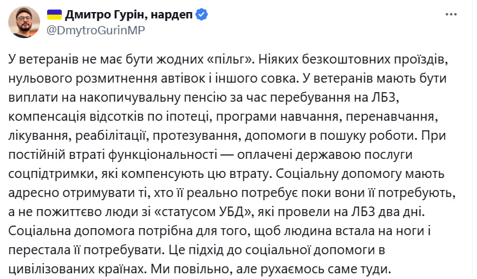Viewport: 477px width, 279px height.
Task: Click the words 'постійній втраті функціональності'
Action: [x=113, y=155]
